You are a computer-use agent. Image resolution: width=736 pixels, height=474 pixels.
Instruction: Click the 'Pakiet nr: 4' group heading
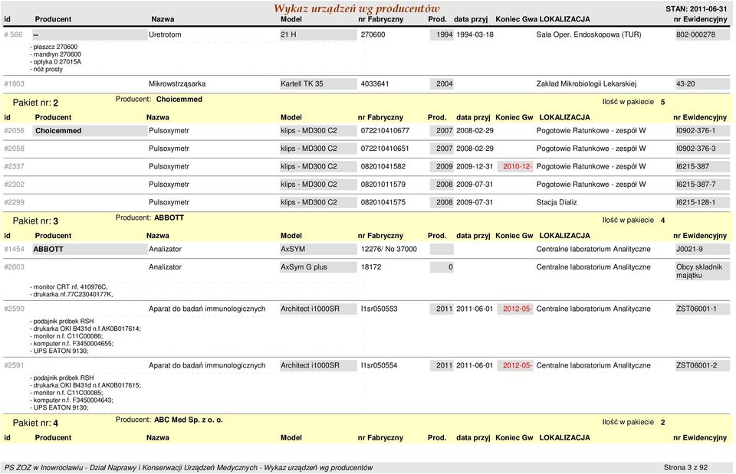(35, 423)
